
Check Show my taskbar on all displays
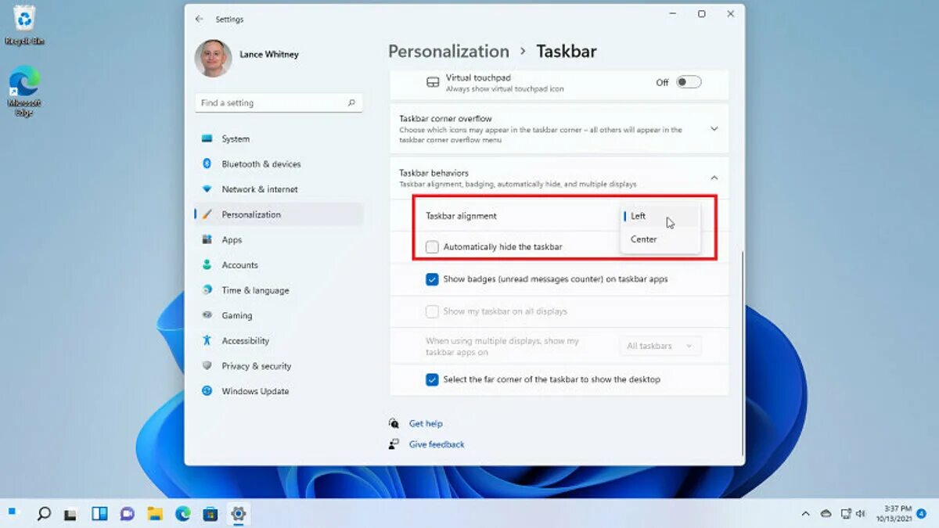[432, 311]
